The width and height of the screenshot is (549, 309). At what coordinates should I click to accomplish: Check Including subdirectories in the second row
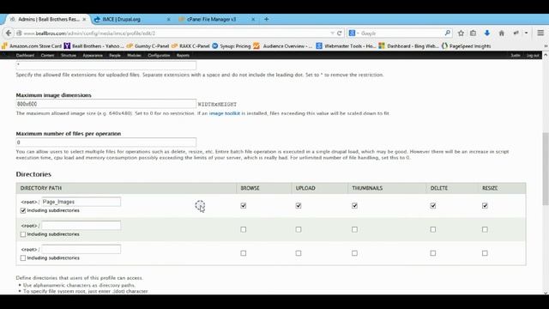pos(23,234)
